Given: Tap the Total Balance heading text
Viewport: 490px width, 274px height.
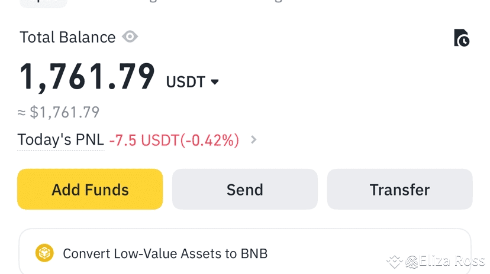Looking at the screenshot, I should (67, 37).
